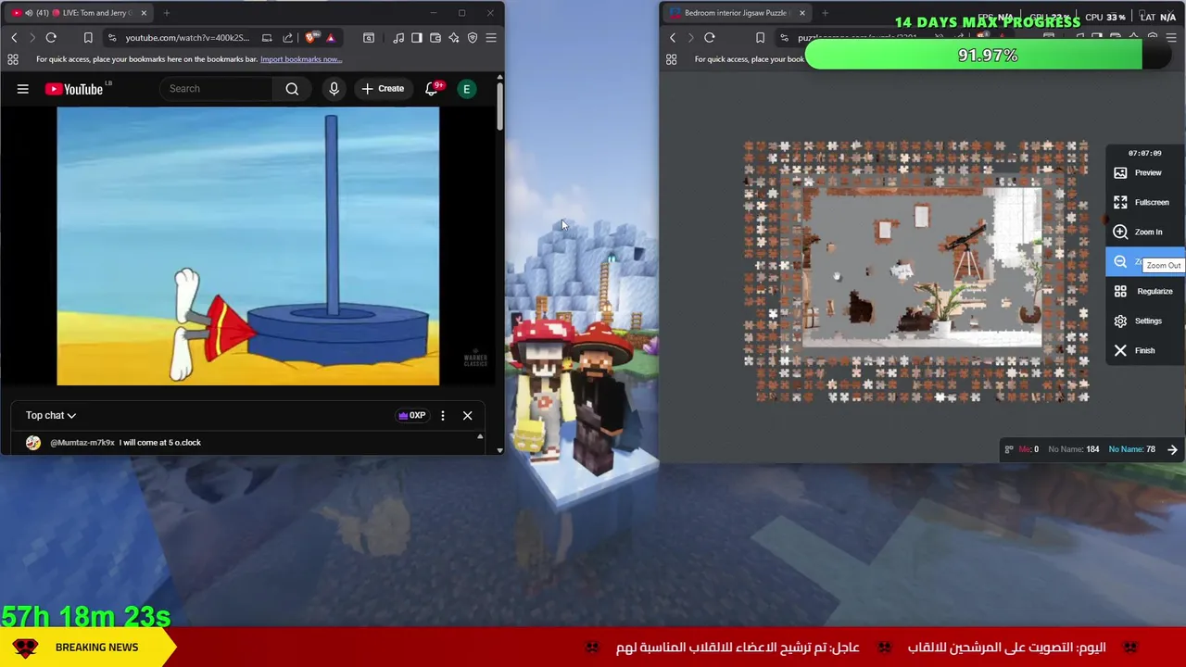Close the Tom and Jerry tab
The image size is (1186, 667).
tap(144, 13)
